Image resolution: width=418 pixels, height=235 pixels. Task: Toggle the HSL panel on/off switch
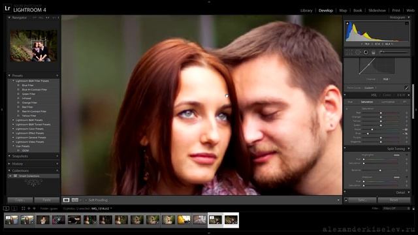coord(345,95)
